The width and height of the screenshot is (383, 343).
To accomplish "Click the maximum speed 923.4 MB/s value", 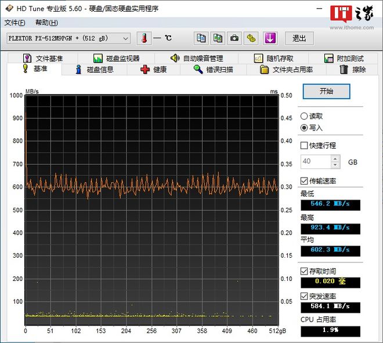I will click(x=330, y=229).
